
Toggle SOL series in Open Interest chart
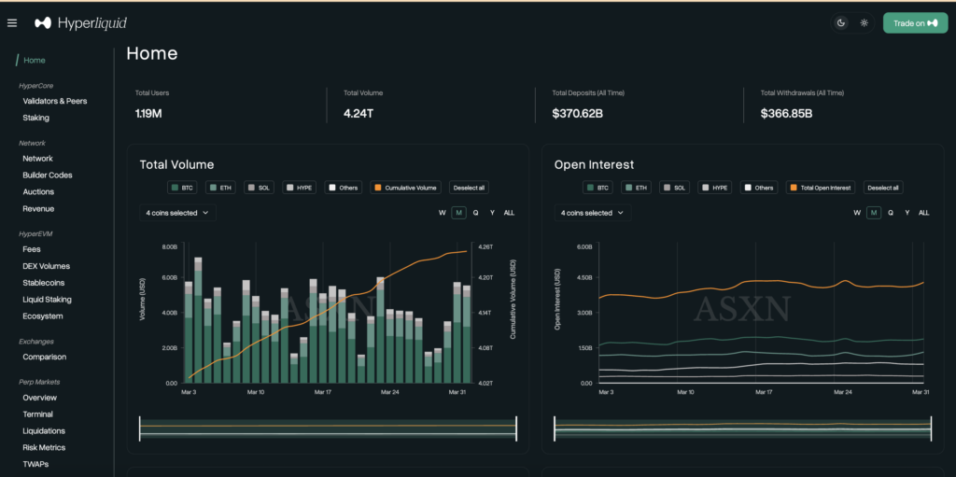click(675, 188)
